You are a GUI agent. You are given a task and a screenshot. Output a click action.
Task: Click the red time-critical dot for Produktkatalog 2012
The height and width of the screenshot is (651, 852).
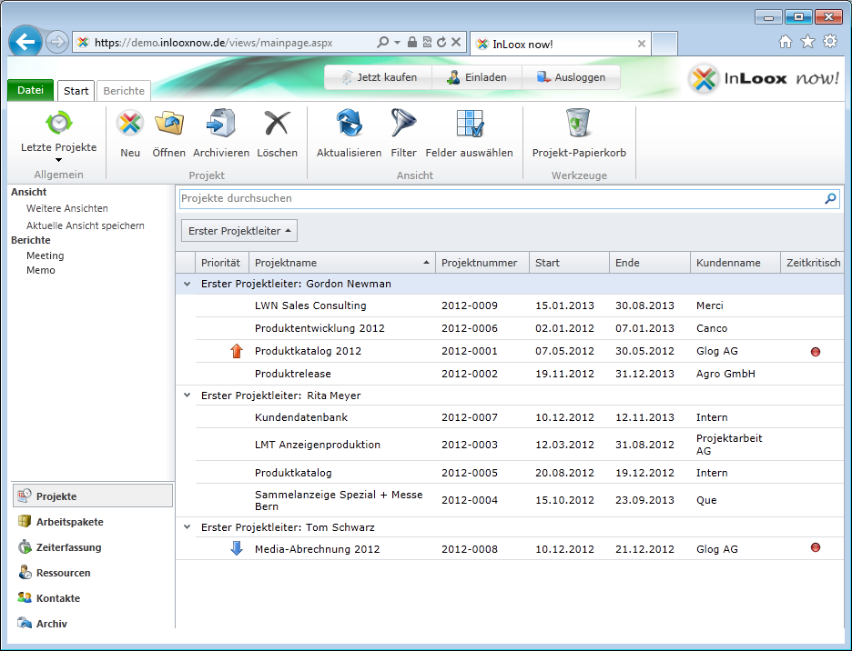pyautogui.click(x=815, y=352)
